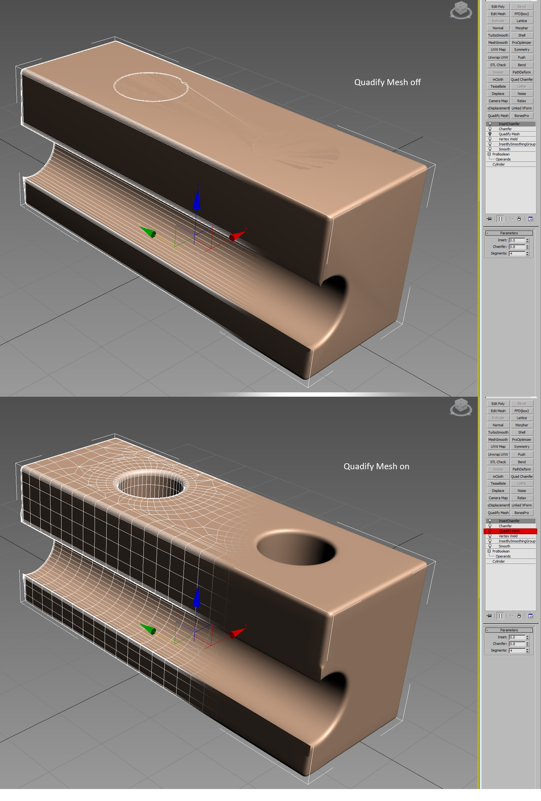This screenshot has height=801, width=541.
Task: Open Configure Modifier Sets icon in the lower panel
Action: [x=530, y=616]
